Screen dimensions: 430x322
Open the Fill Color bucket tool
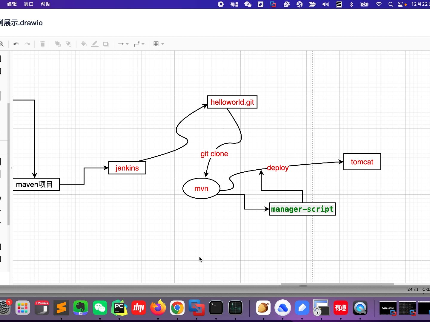pos(84,44)
